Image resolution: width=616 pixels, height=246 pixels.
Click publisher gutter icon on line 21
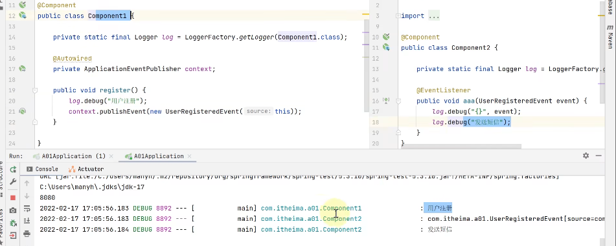tap(23, 111)
